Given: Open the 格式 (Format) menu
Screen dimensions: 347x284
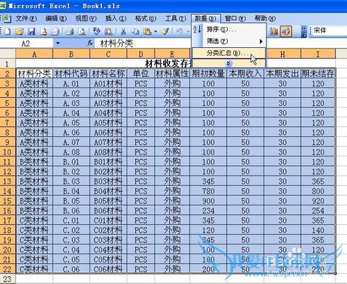Looking at the screenshot, I should (x=146, y=19).
